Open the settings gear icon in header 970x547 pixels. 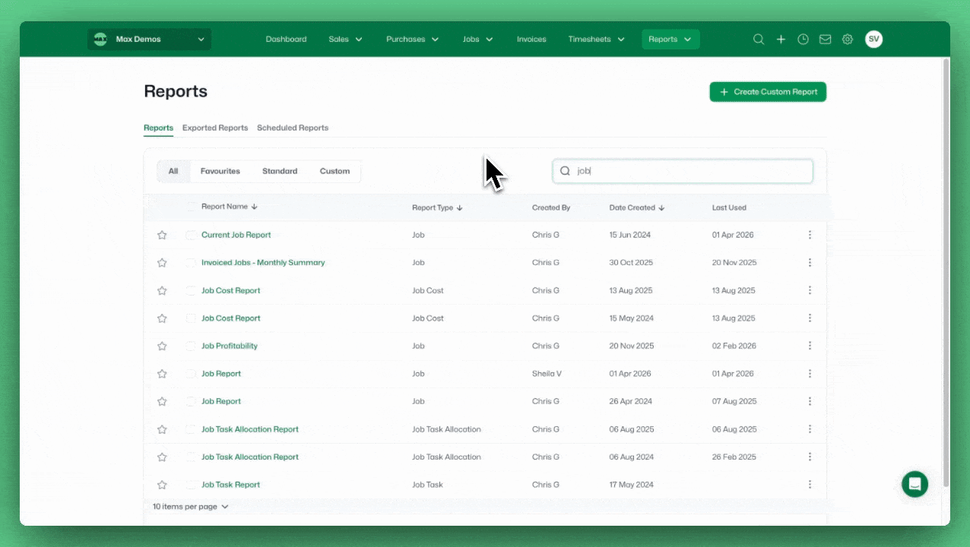click(847, 40)
